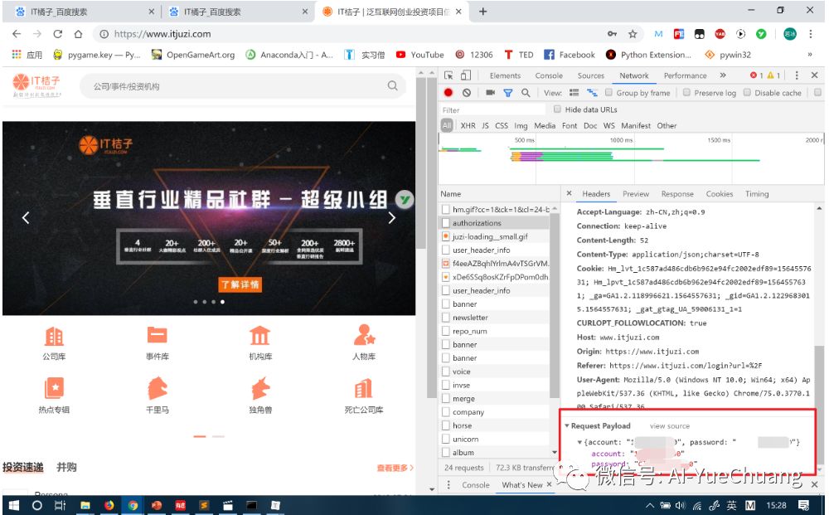The width and height of the screenshot is (829, 515).
Task: Clear the network log
Action: pyautogui.click(x=466, y=93)
